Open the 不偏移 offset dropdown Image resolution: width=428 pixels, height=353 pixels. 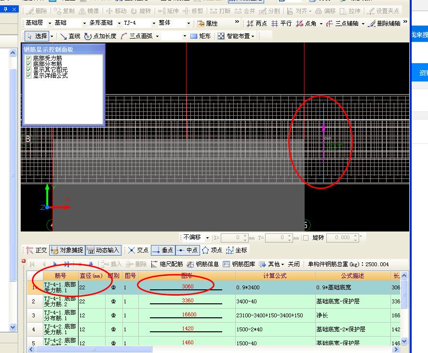click(x=207, y=238)
